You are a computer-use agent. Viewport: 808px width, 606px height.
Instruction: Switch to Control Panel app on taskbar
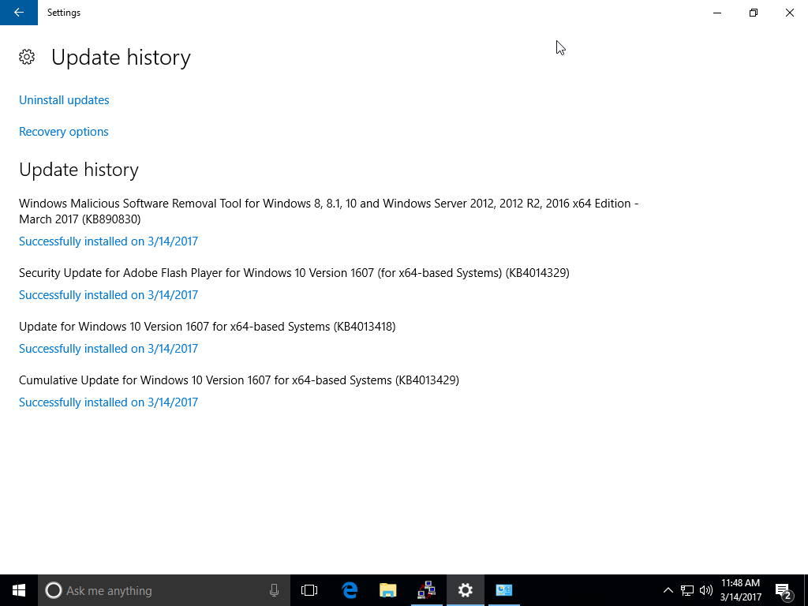point(504,590)
